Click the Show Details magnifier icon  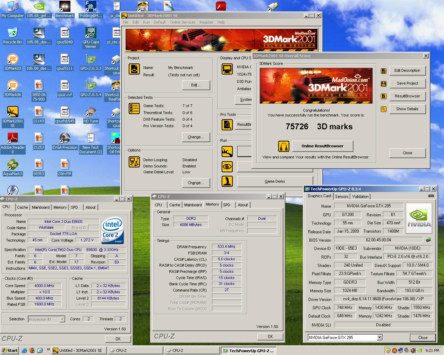383,109
